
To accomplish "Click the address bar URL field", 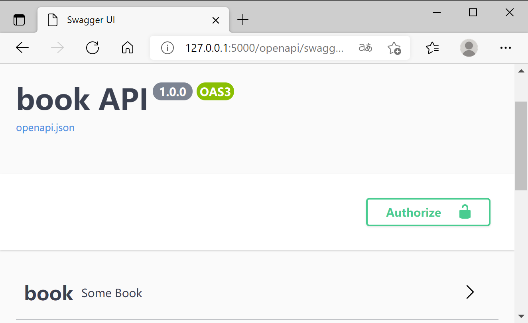I will click(x=263, y=48).
